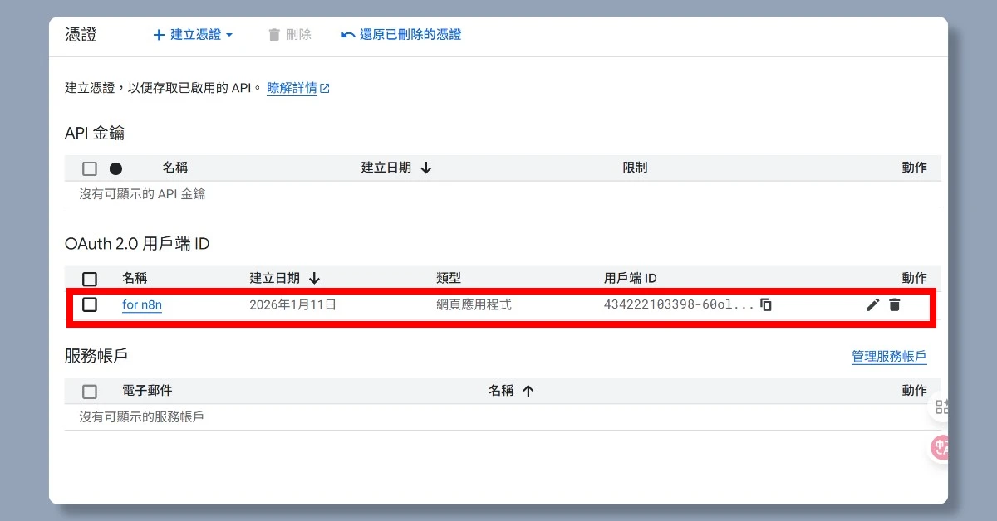
Task: Click the 名稱 column header in API 金鑰 table
Action: [175, 168]
